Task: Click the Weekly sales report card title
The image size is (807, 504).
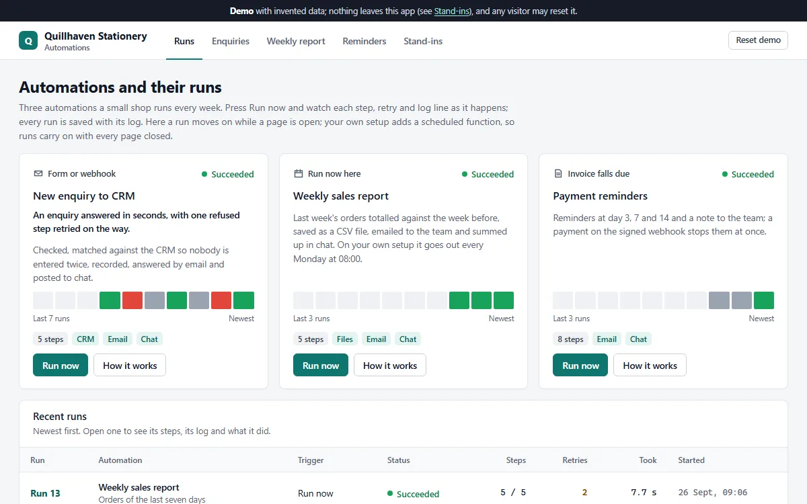Action: coord(341,196)
